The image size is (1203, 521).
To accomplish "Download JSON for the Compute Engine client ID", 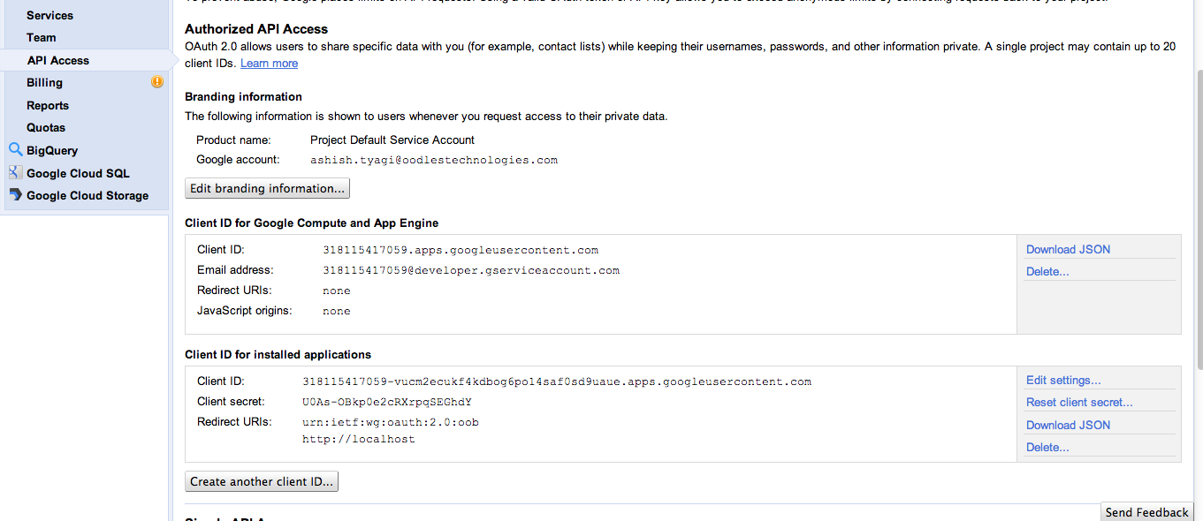I will click(x=1068, y=249).
